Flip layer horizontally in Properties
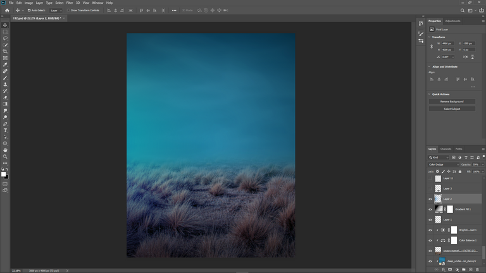486x273 pixels. pyautogui.click(x=465, y=57)
